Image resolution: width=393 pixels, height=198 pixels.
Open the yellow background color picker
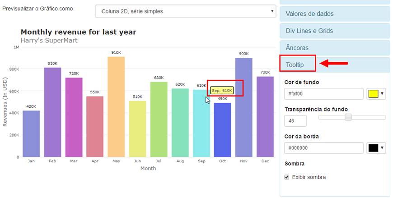pyautogui.click(x=376, y=94)
